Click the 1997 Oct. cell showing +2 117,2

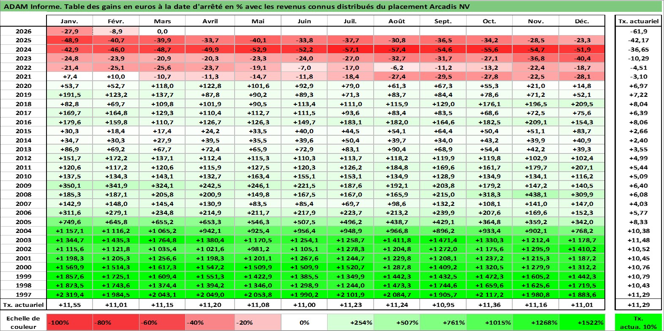489,295
